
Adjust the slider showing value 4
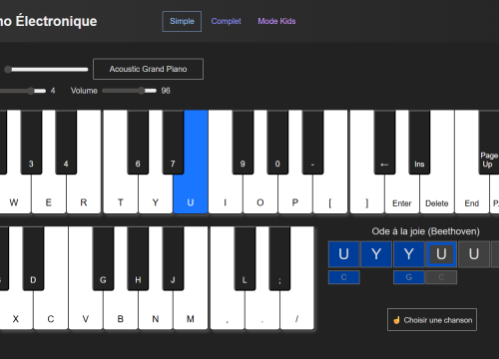23,91
